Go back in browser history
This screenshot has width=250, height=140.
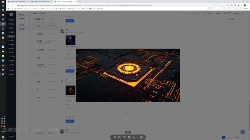tap(8, 5)
